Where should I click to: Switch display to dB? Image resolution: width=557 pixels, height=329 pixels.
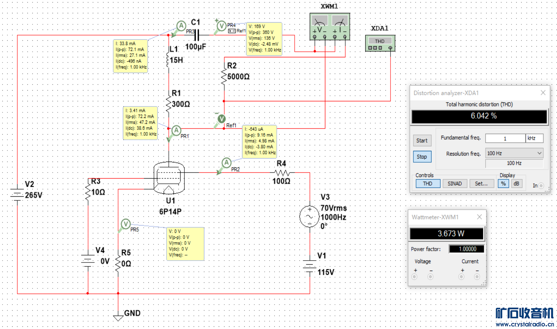516,184
